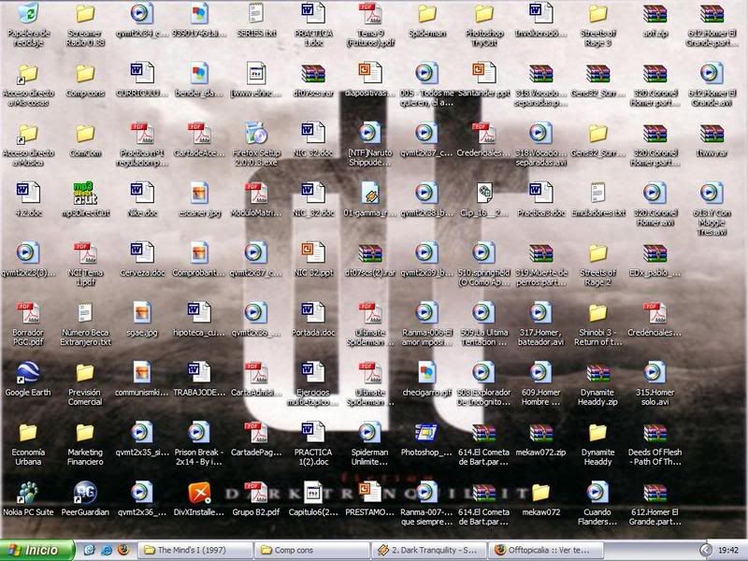The height and width of the screenshot is (561, 748).
Task: Launch the PeerGuardian desktop icon
Action: coord(85,492)
